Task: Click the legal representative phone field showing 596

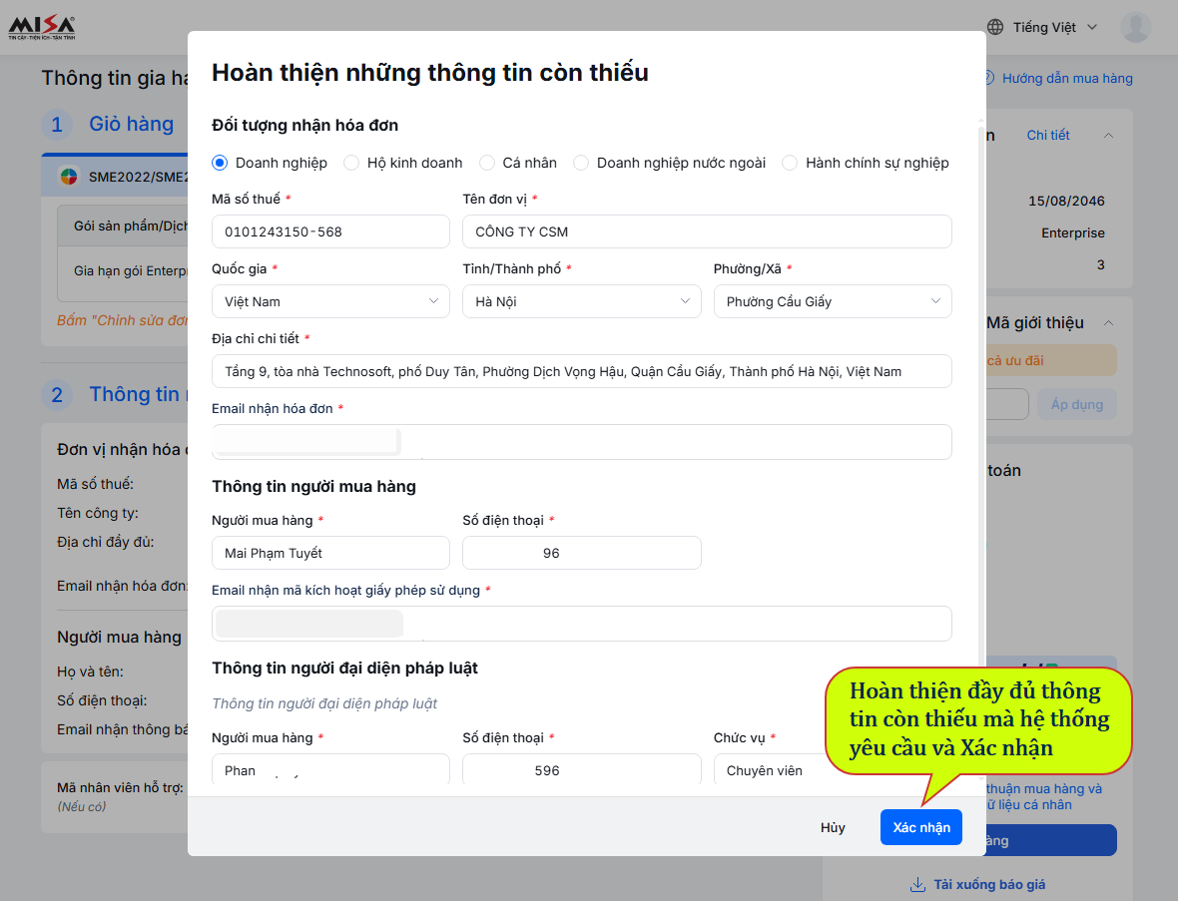Action: click(x=581, y=770)
